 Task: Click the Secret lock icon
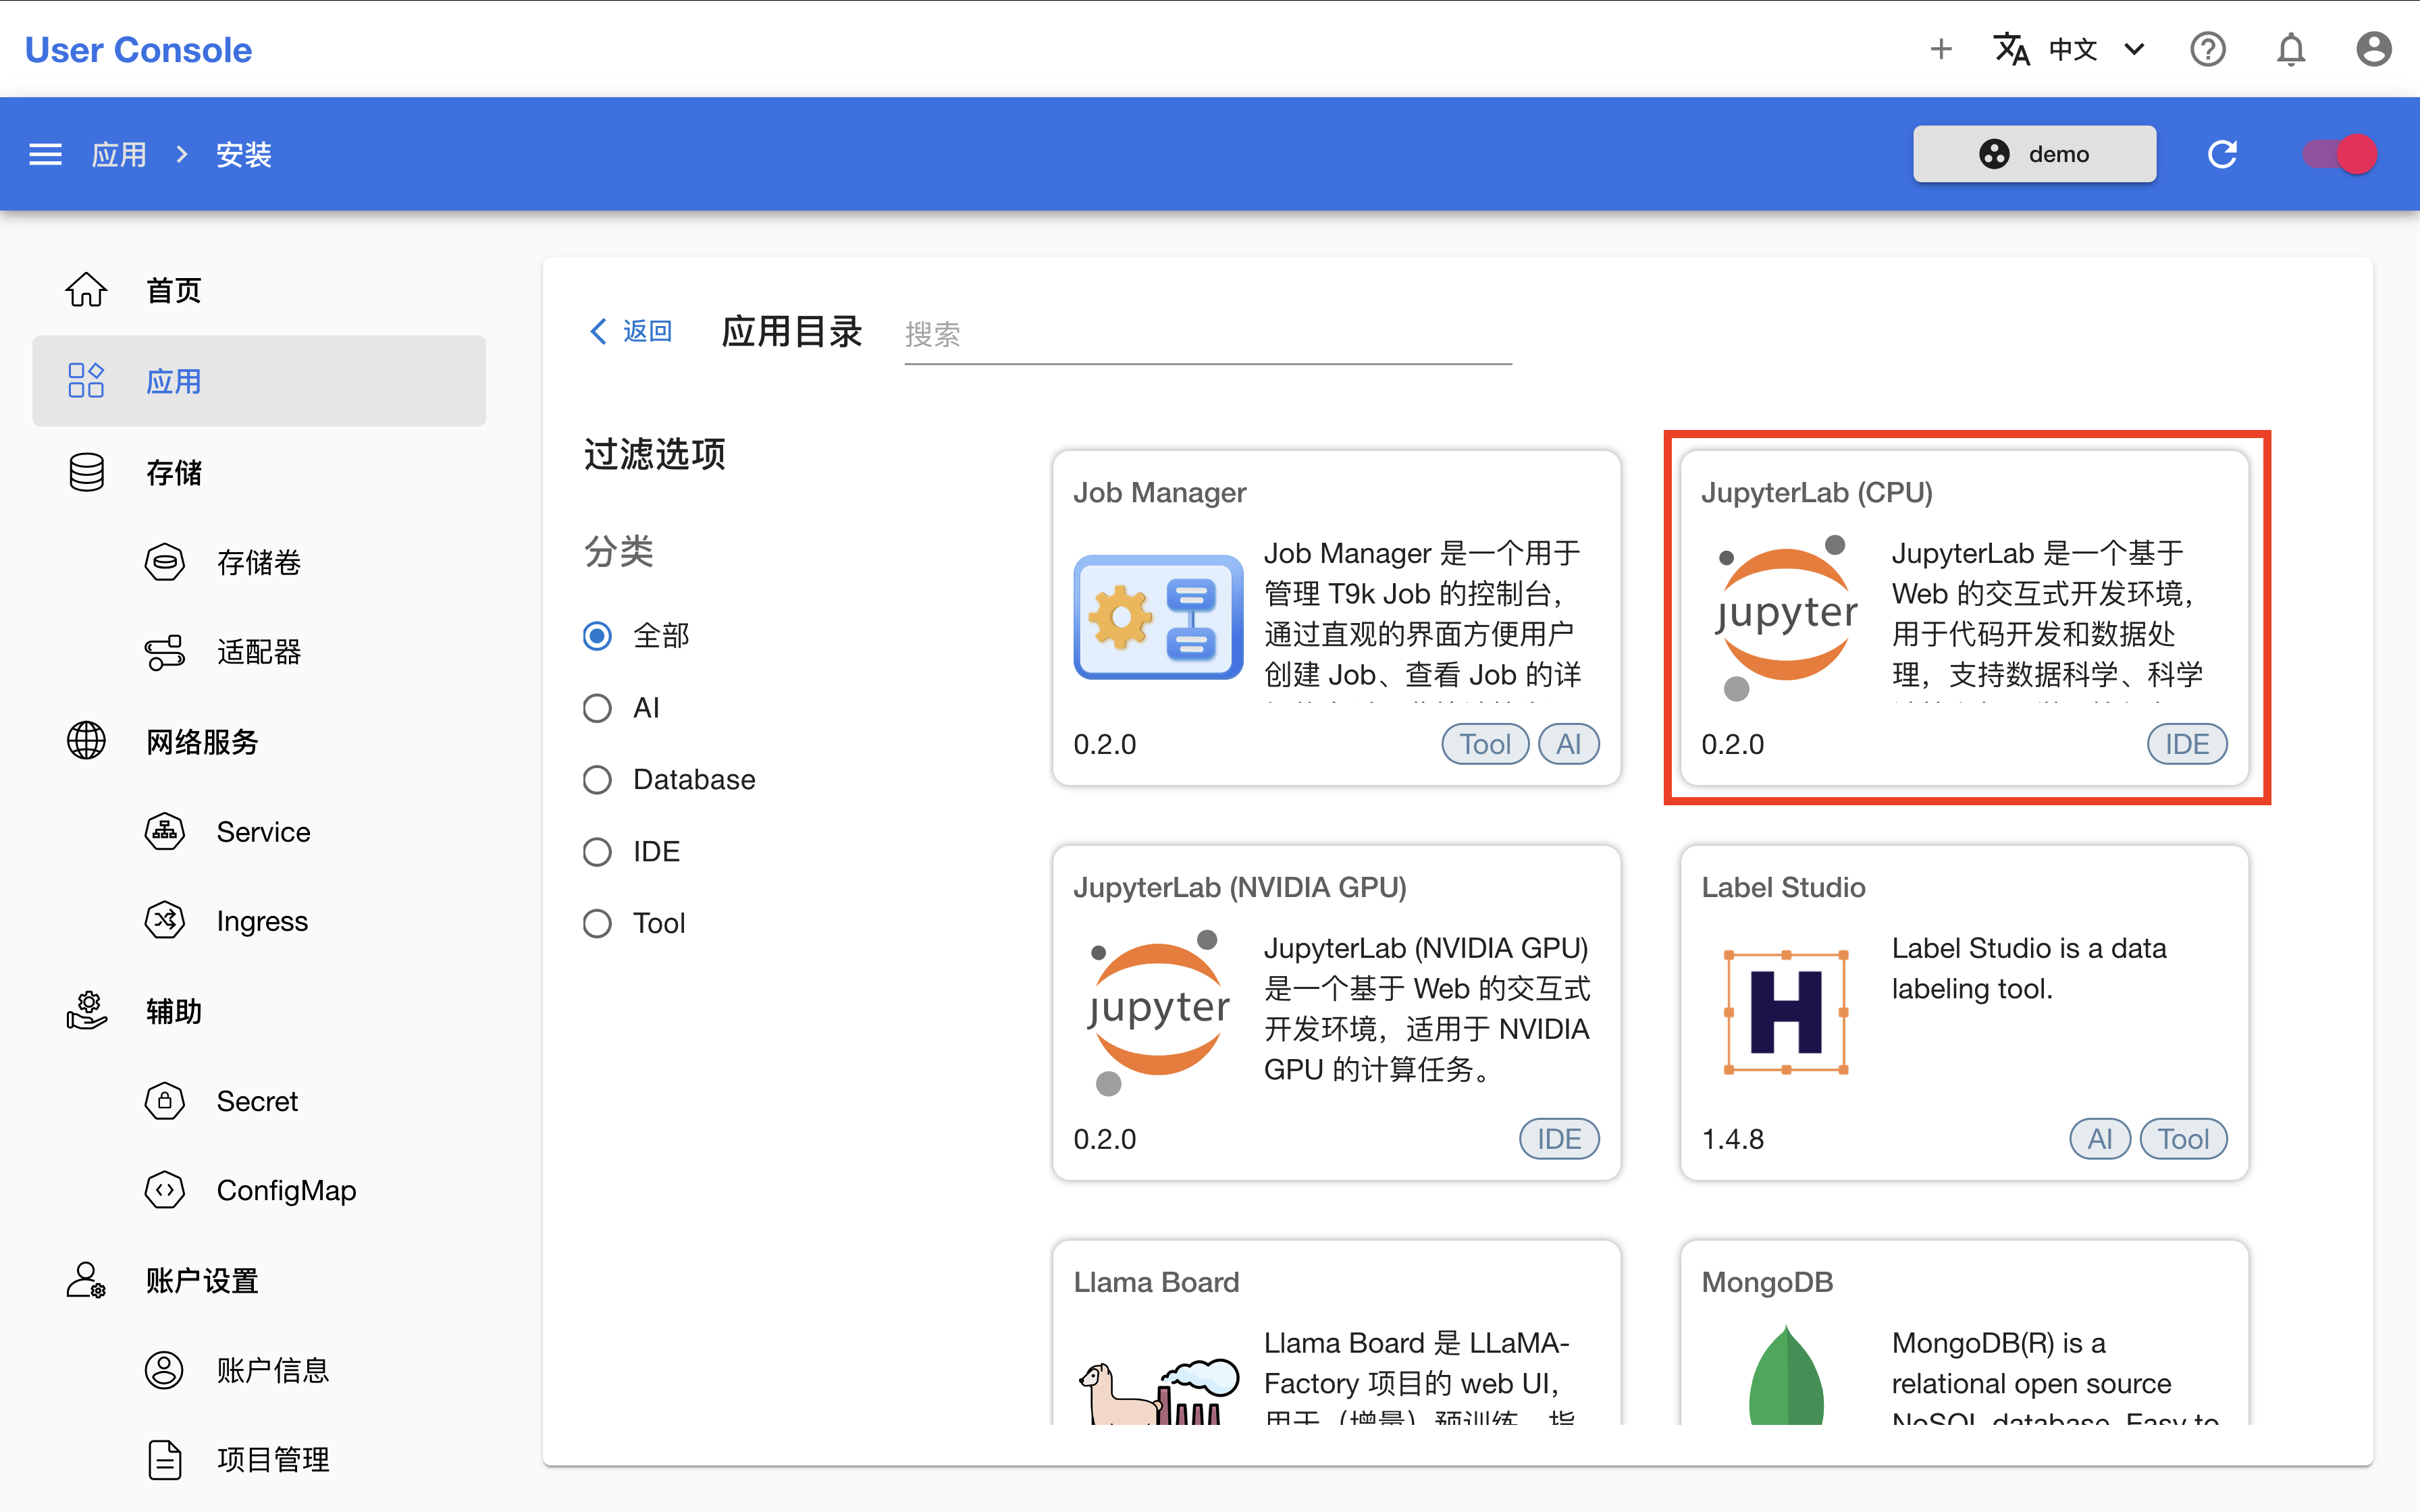tap(165, 1101)
